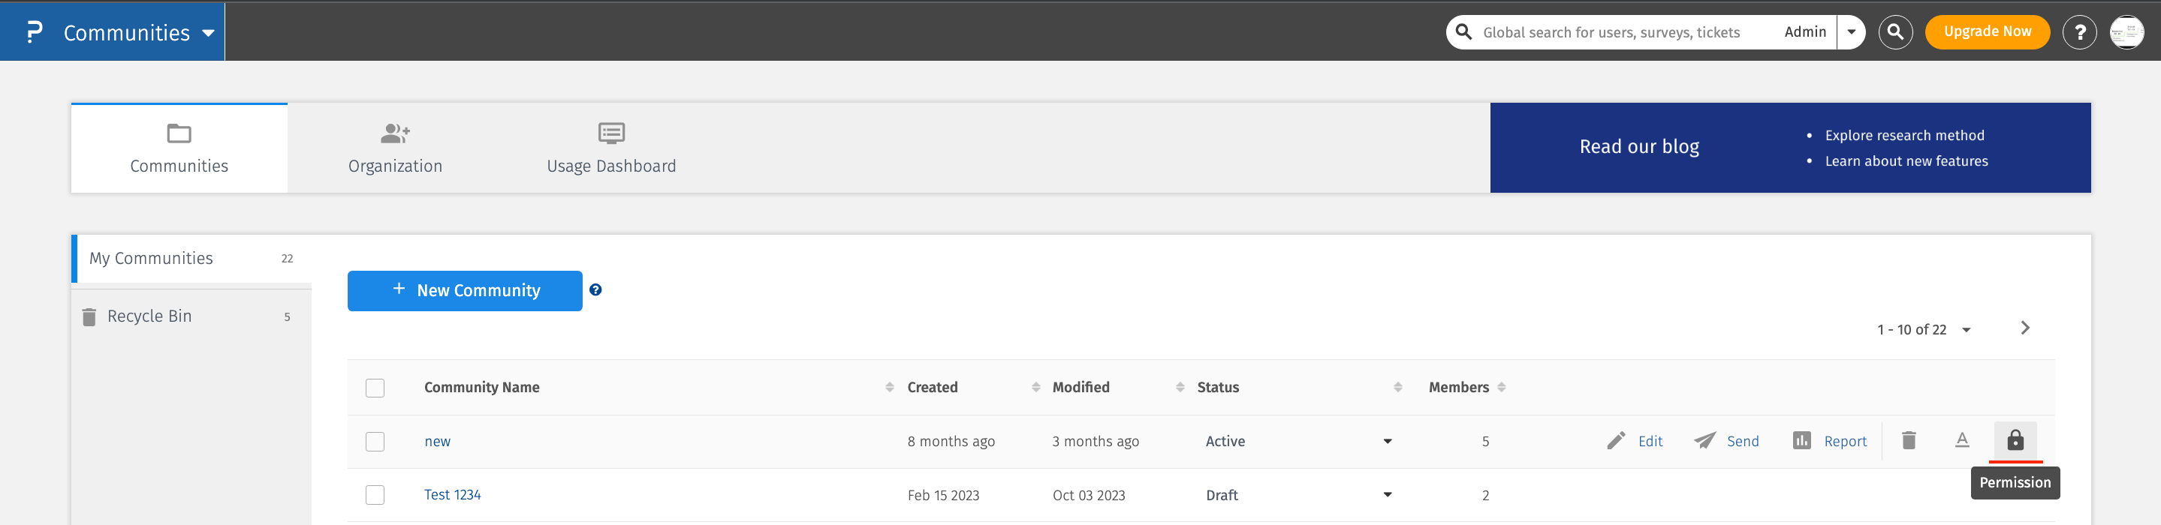Click the Send paper plane icon
The height and width of the screenshot is (525, 2161).
[1704, 440]
